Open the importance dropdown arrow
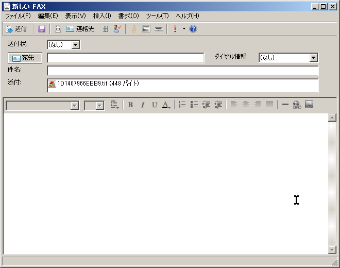 184,29
